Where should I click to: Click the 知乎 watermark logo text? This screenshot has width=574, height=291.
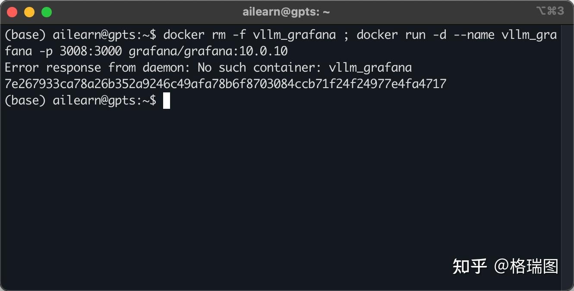[x=470, y=266]
